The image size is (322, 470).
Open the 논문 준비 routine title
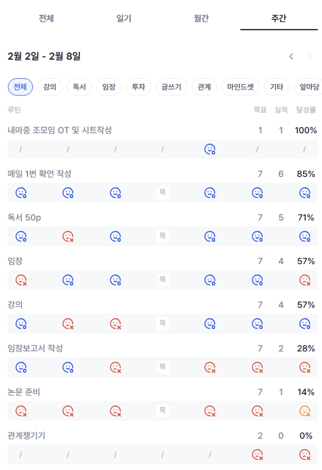point(24,392)
